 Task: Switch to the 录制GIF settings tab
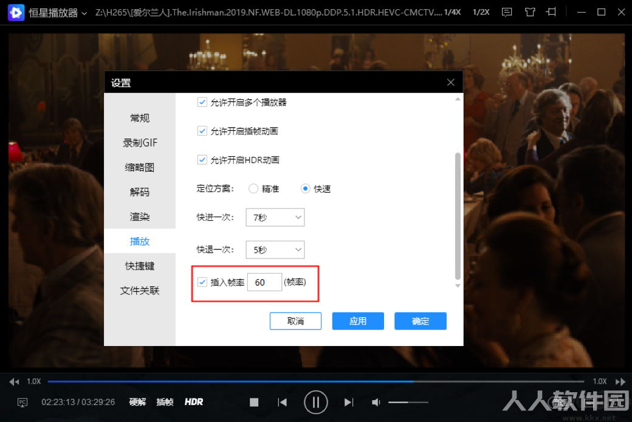tap(140, 143)
